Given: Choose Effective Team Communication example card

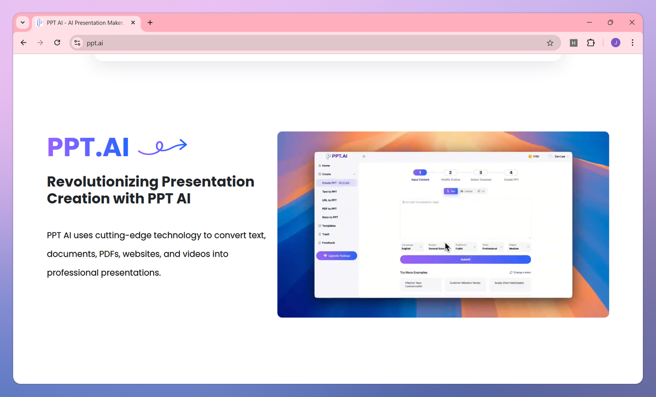Looking at the screenshot, I should click(420, 284).
